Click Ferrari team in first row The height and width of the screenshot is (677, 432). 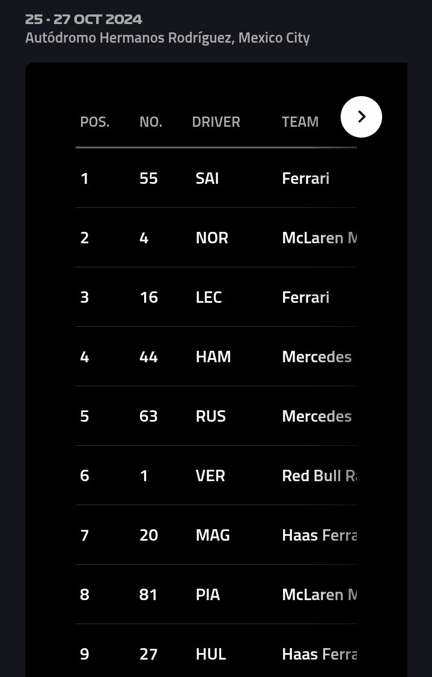pyautogui.click(x=305, y=178)
